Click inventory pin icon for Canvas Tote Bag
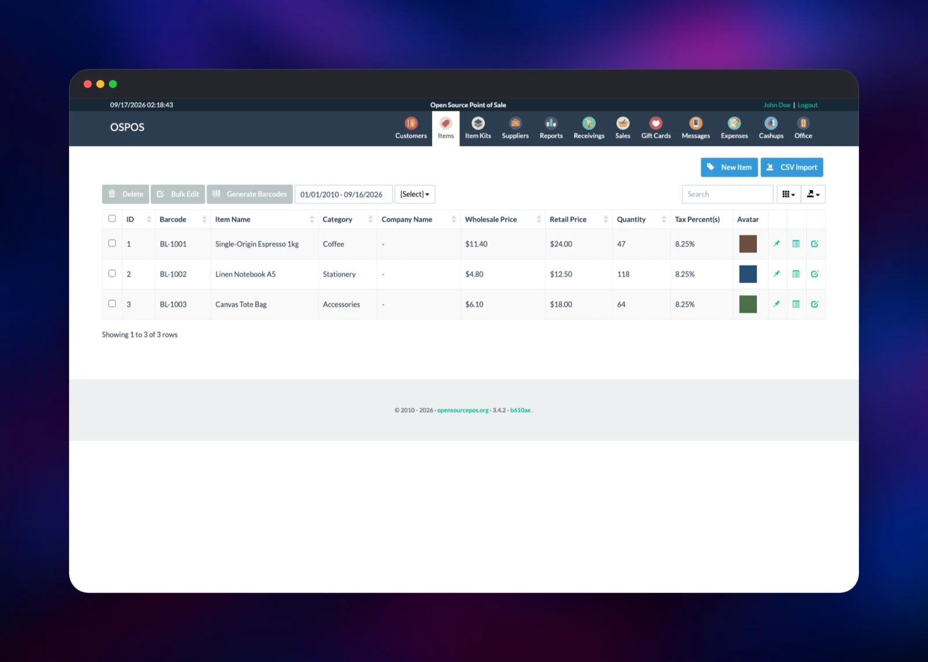The height and width of the screenshot is (662, 928). click(777, 304)
